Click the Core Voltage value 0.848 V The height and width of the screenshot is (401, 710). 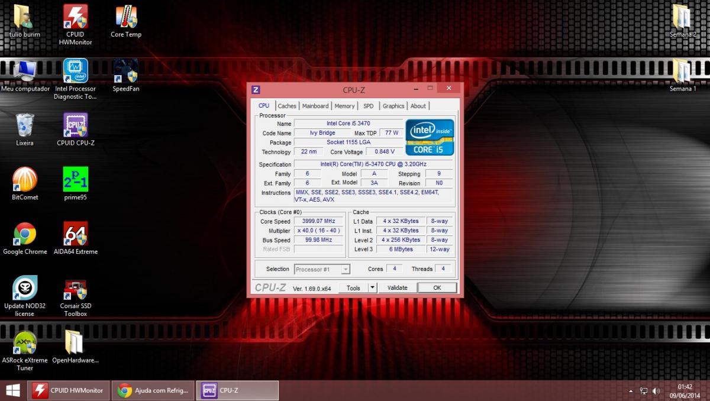(x=385, y=152)
